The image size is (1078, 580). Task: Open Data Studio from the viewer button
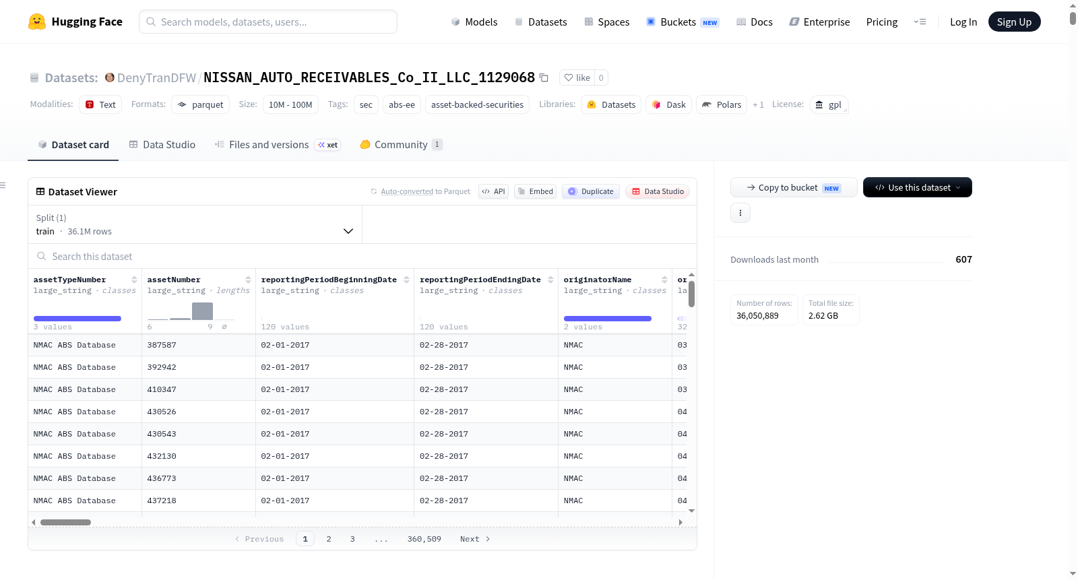pyautogui.click(x=658, y=191)
